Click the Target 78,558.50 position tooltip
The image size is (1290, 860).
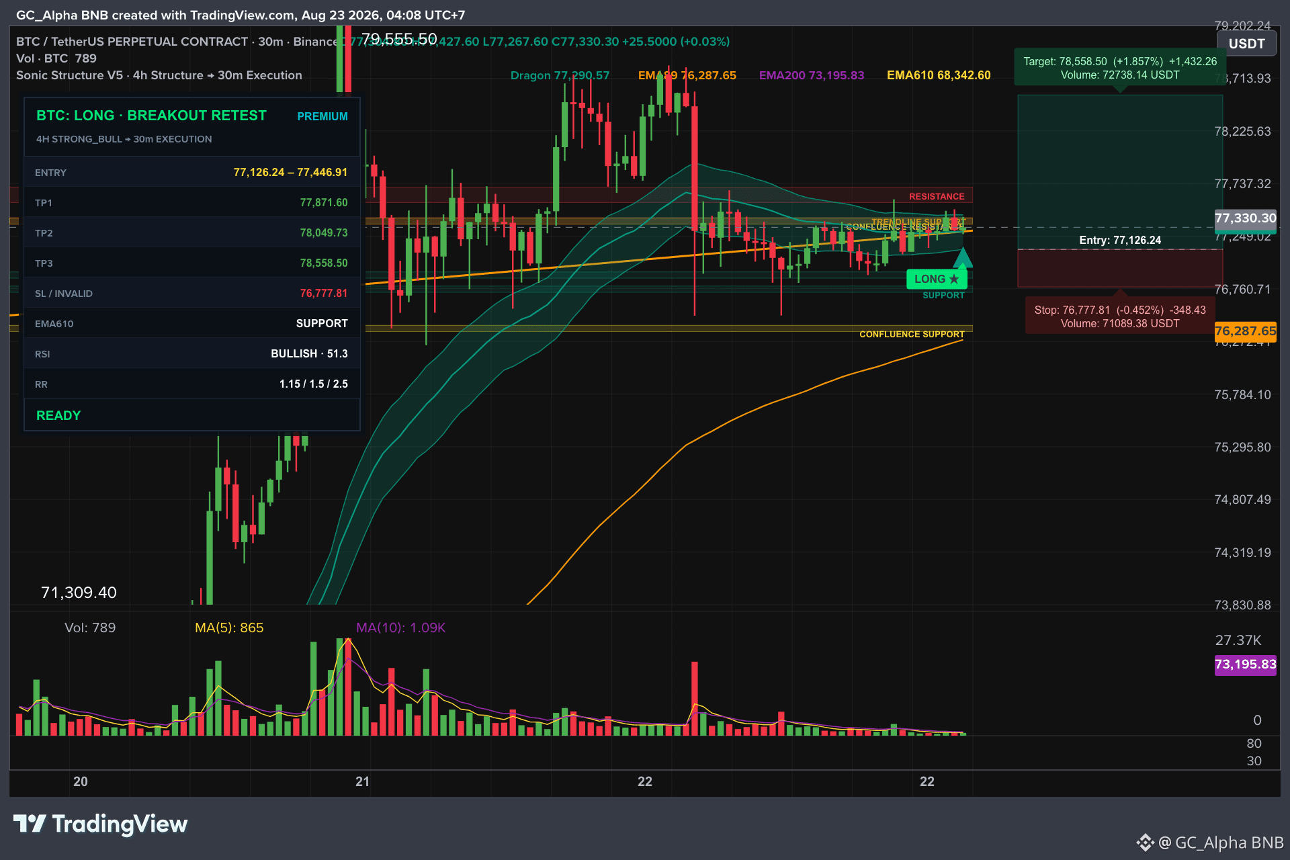coord(1120,68)
